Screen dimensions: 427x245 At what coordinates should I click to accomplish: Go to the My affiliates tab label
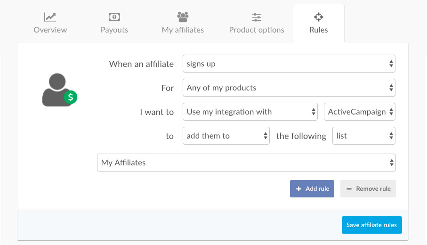183,30
